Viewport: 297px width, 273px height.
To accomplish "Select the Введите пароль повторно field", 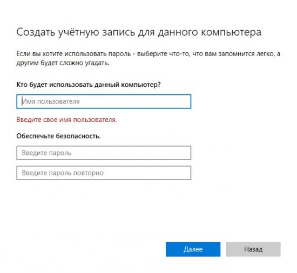I will (104, 173).
